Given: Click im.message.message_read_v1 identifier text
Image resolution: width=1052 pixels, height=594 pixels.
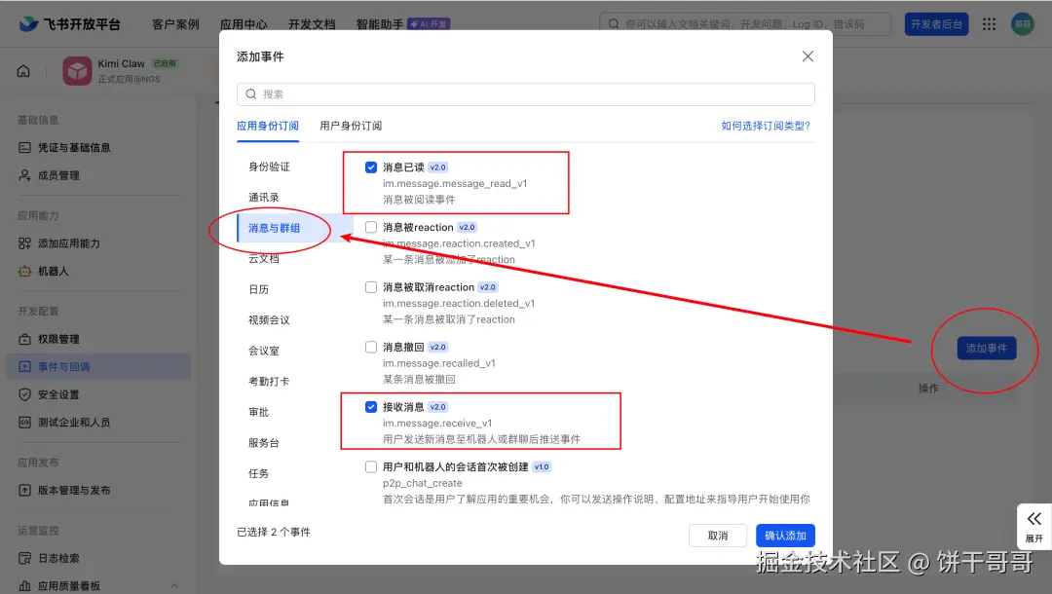Looking at the screenshot, I should 455,184.
